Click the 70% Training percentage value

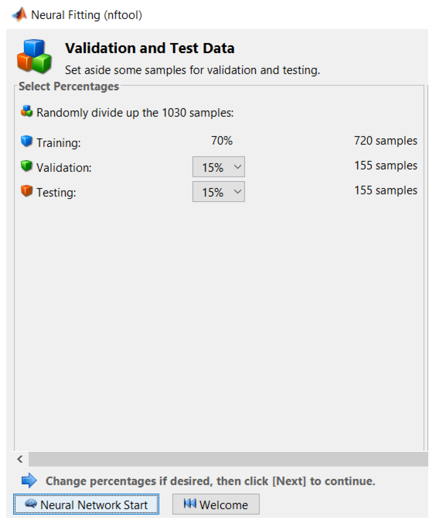[x=222, y=141]
